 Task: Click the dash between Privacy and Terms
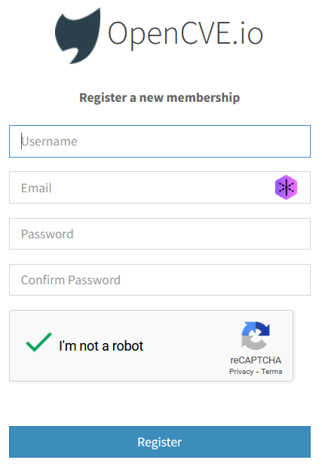[257, 372]
